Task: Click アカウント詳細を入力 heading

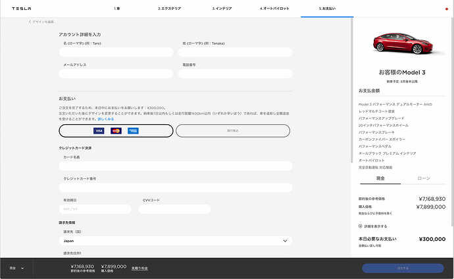Action: pyautogui.click(x=80, y=34)
